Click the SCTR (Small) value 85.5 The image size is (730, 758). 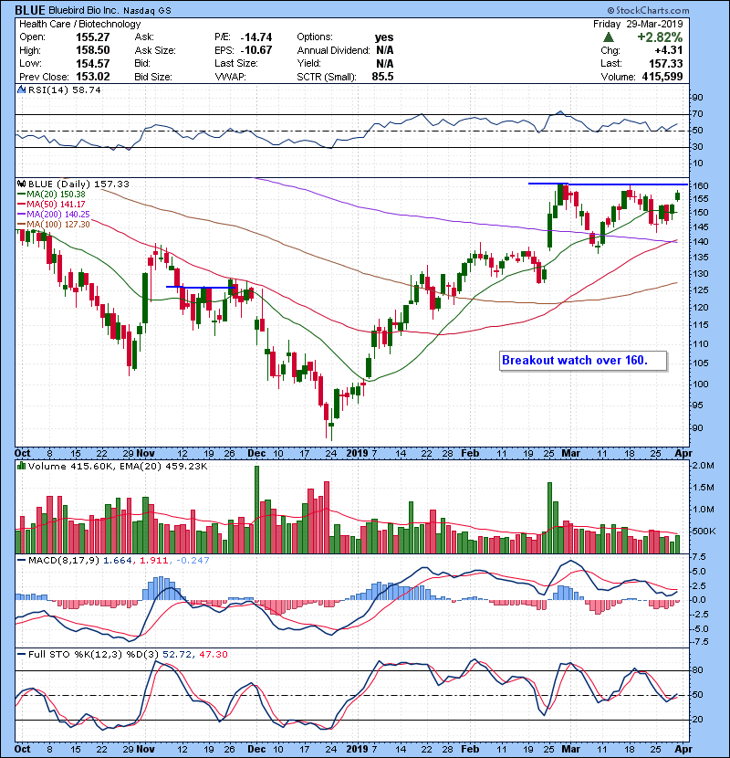[x=382, y=77]
